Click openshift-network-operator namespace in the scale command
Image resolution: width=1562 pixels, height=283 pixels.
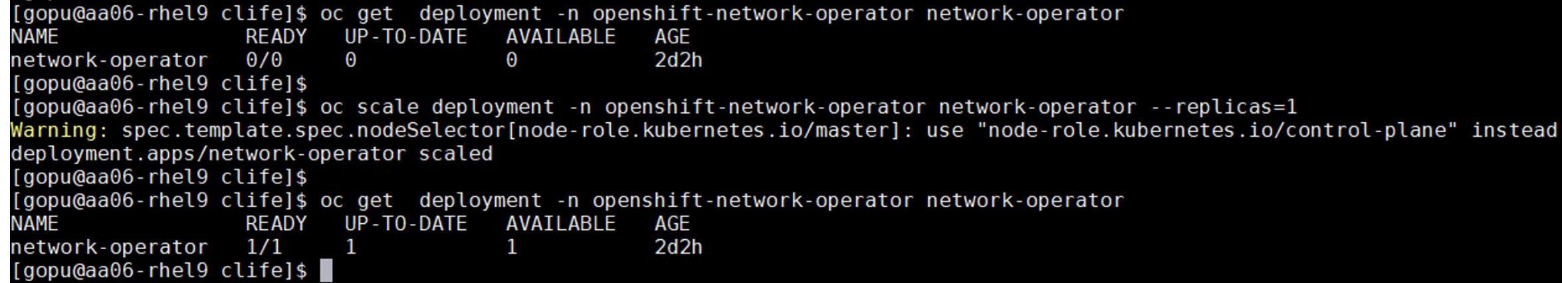[x=764, y=107]
